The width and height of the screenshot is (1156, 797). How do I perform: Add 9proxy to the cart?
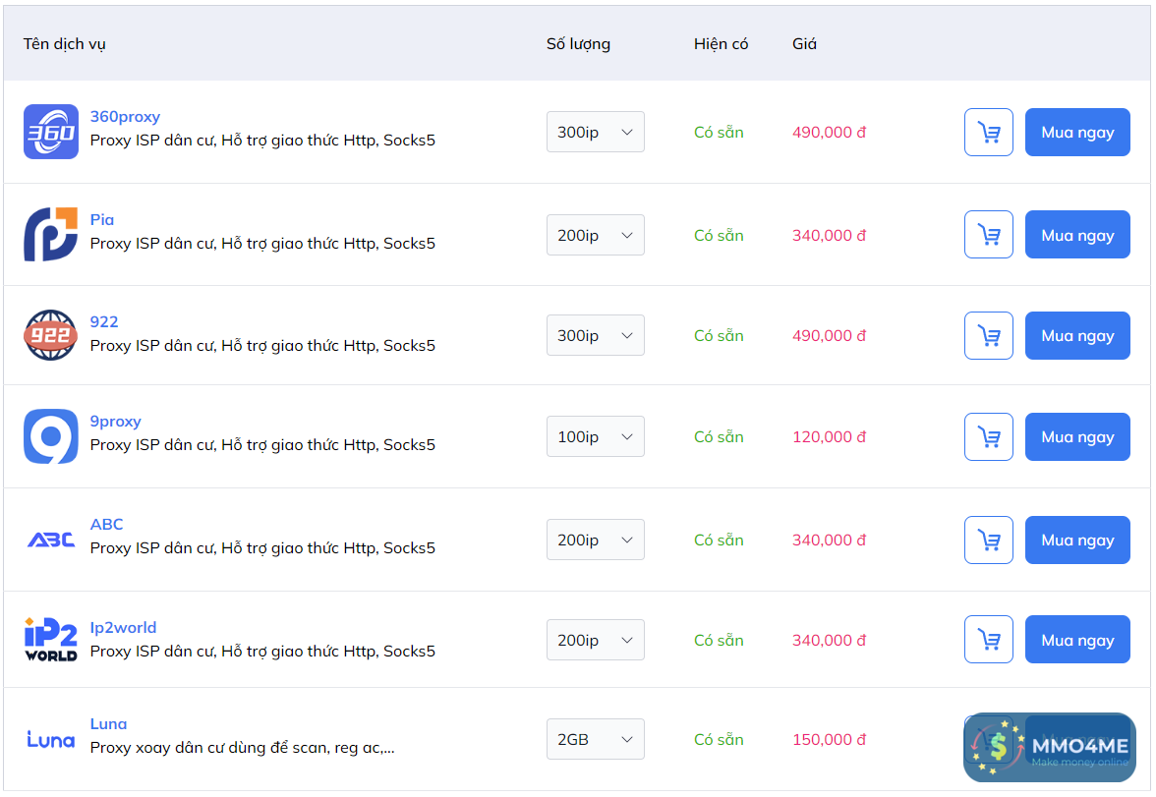pyautogui.click(x=988, y=436)
